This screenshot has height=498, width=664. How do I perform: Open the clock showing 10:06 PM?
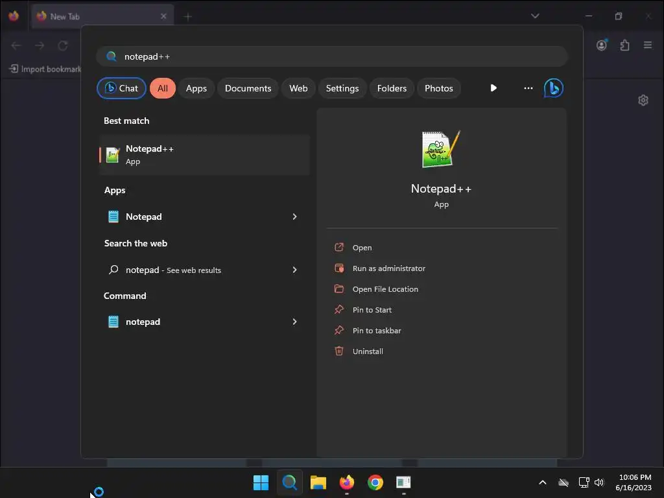click(633, 482)
